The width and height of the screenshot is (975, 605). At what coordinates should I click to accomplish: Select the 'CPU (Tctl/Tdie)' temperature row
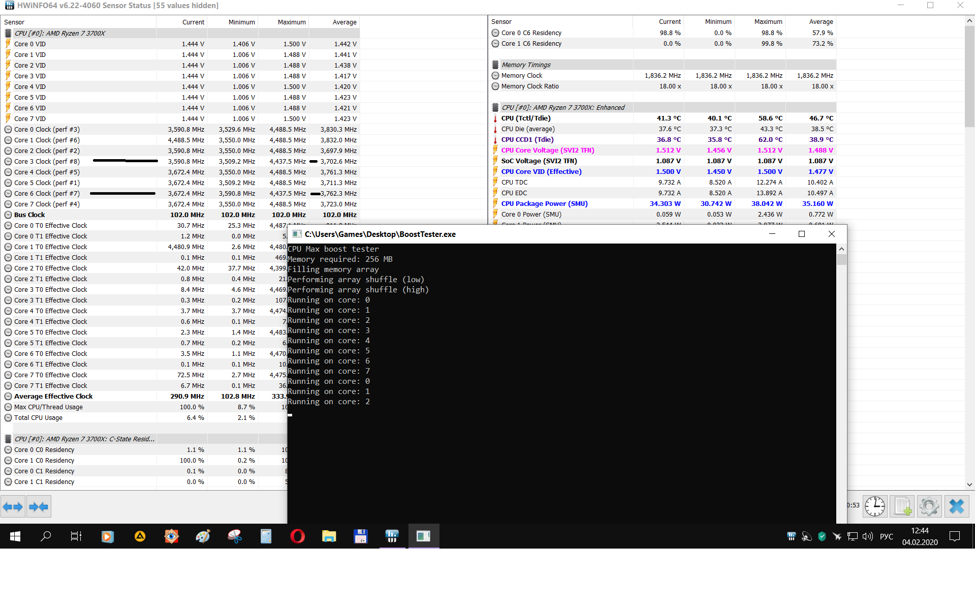click(662, 118)
